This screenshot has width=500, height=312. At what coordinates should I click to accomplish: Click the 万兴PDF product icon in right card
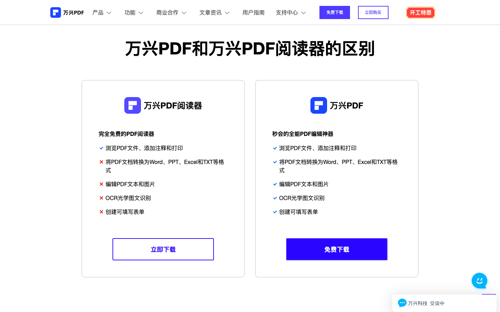[318, 105]
